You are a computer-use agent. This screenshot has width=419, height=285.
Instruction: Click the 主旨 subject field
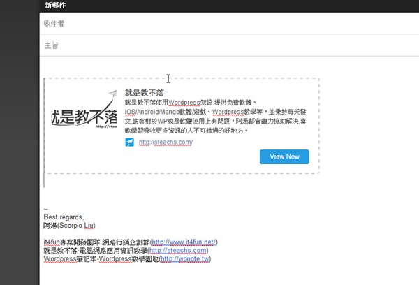(229, 45)
